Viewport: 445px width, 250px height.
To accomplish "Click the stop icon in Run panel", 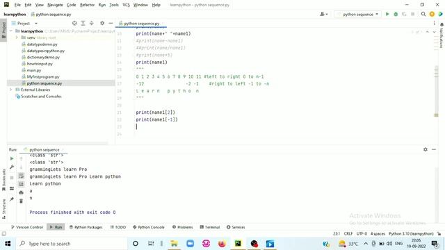I will pos(12,178).
